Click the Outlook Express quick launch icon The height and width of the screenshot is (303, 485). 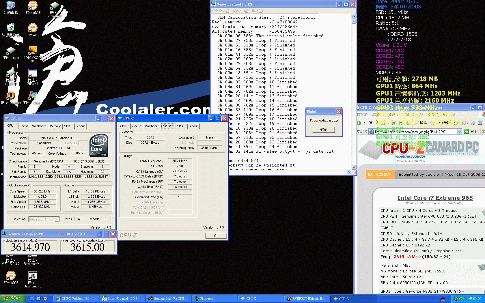[x=38, y=299]
